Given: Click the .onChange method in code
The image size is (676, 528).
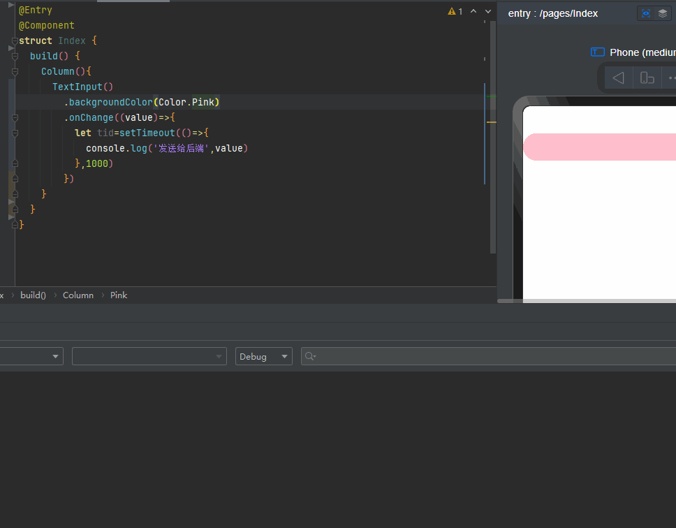Looking at the screenshot, I should (89, 117).
